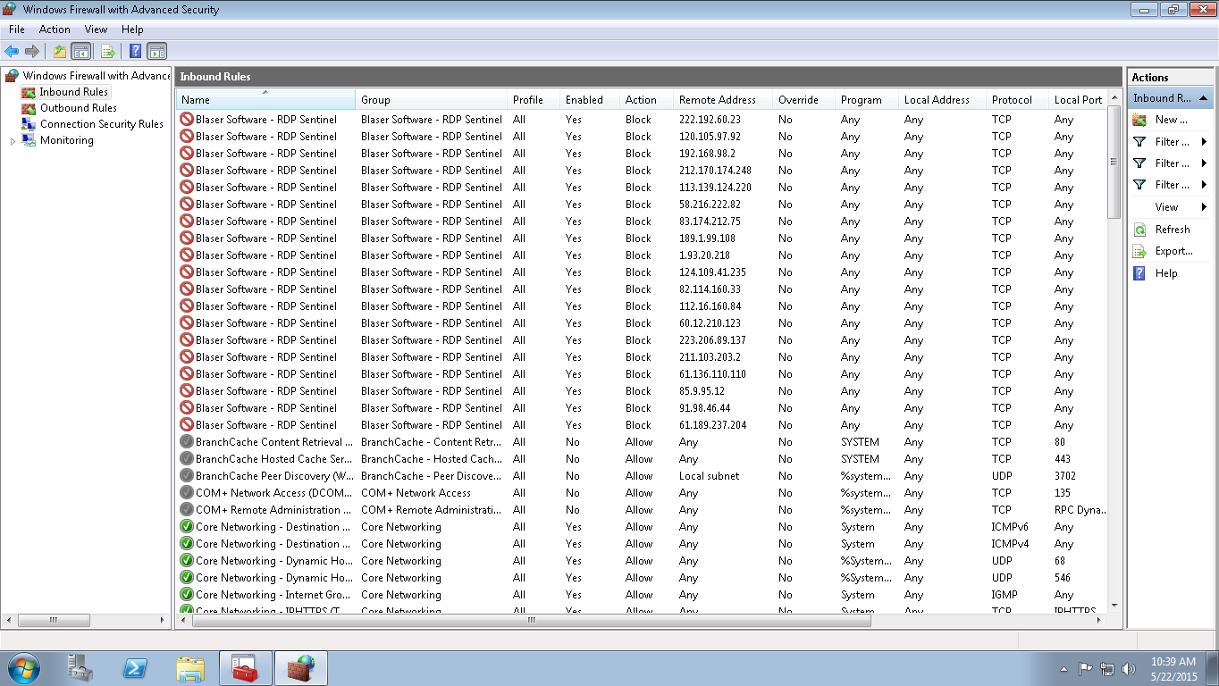Click the Inbound Rules tree icon
Viewport: 1219px width, 686px height.
29,92
